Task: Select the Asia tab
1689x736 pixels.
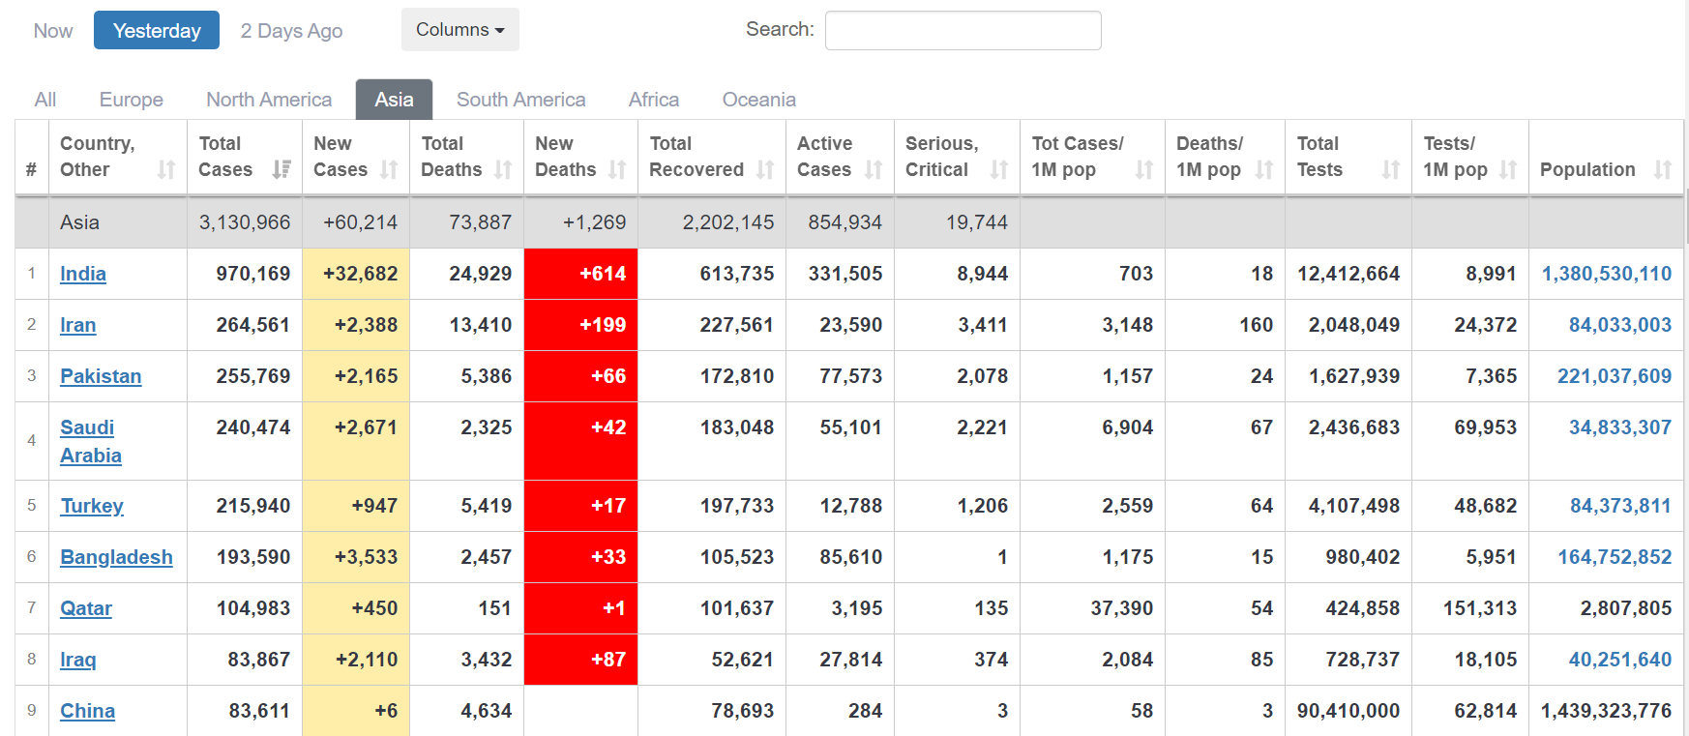Action: [x=394, y=100]
